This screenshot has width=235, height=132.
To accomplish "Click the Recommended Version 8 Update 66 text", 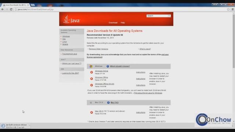I will (105, 35).
